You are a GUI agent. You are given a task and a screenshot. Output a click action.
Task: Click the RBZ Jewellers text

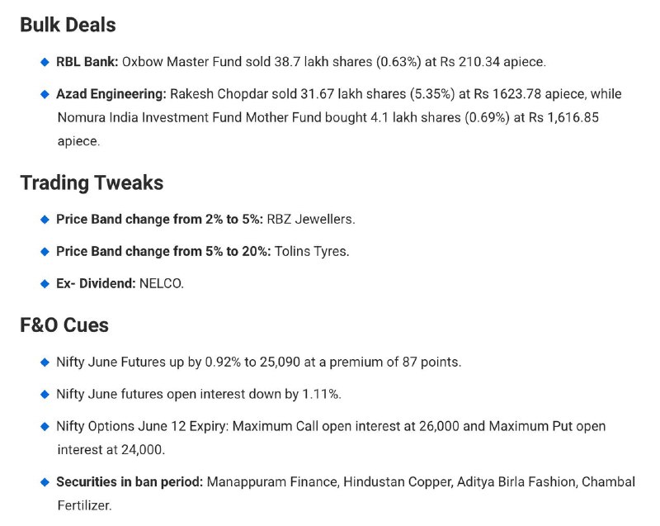point(311,220)
